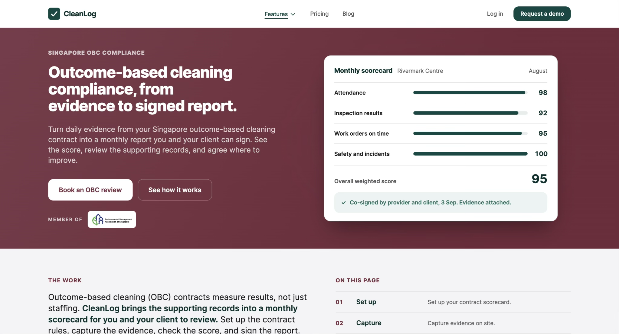Click the August month label
This screenshot has height=334, width=619.
click(x=538, y=71)
